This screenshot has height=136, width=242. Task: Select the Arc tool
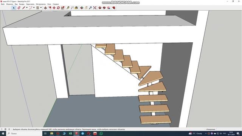tap(31, 8)
